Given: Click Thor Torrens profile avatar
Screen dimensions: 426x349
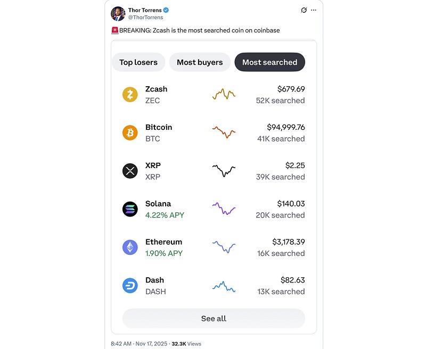Looking at the screenshot, I should (x=118, y=14).
